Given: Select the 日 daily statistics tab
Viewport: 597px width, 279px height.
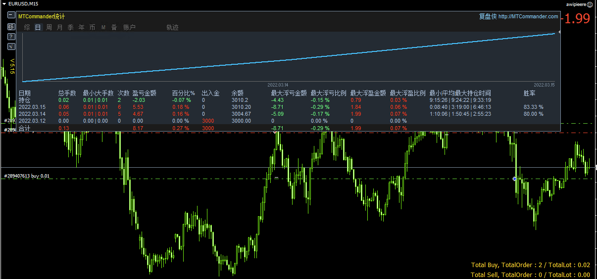Looking at the screenshot, I should [x=38, y=28].
